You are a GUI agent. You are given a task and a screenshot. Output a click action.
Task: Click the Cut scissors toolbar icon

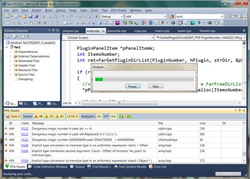click(x=43, y=16)
